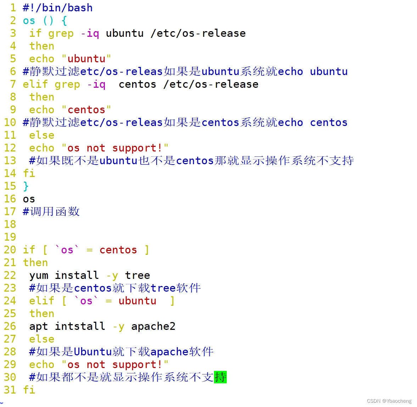
Task: Click 'if [ `os` = centos ]' line
Action: pyautogui.click(x=86, y=250)
